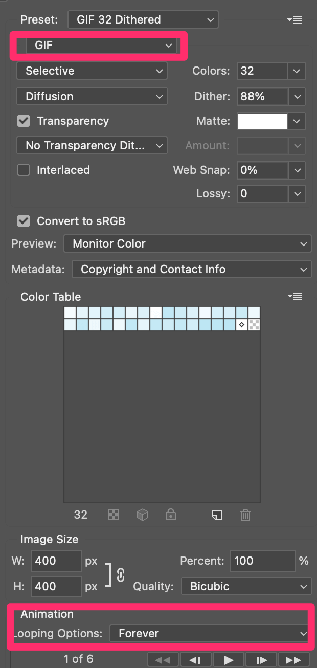Open the Preset options flyout menu
The image size is (317, 668).
click(295, 20)
